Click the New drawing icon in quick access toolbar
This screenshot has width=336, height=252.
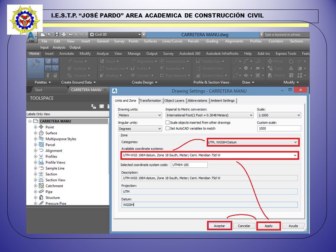[43, 35]
